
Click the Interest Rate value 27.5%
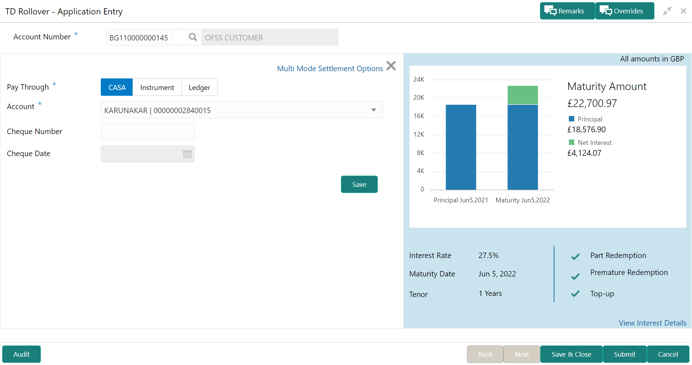pyautogui.click(x=488, y=255)
